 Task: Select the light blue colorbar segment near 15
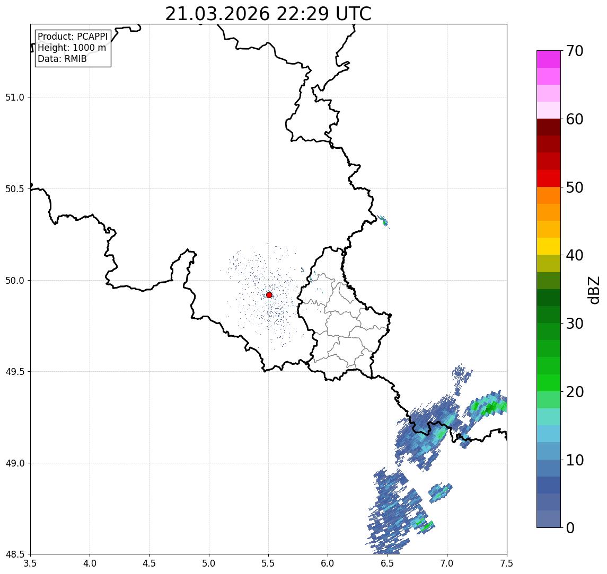(x=549, y=434)
